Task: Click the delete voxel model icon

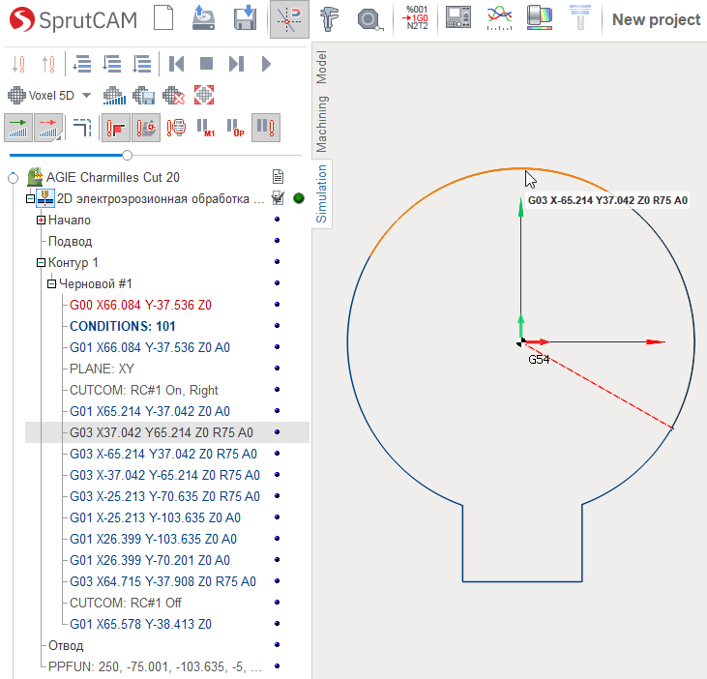Action: [x=173, y=95]
